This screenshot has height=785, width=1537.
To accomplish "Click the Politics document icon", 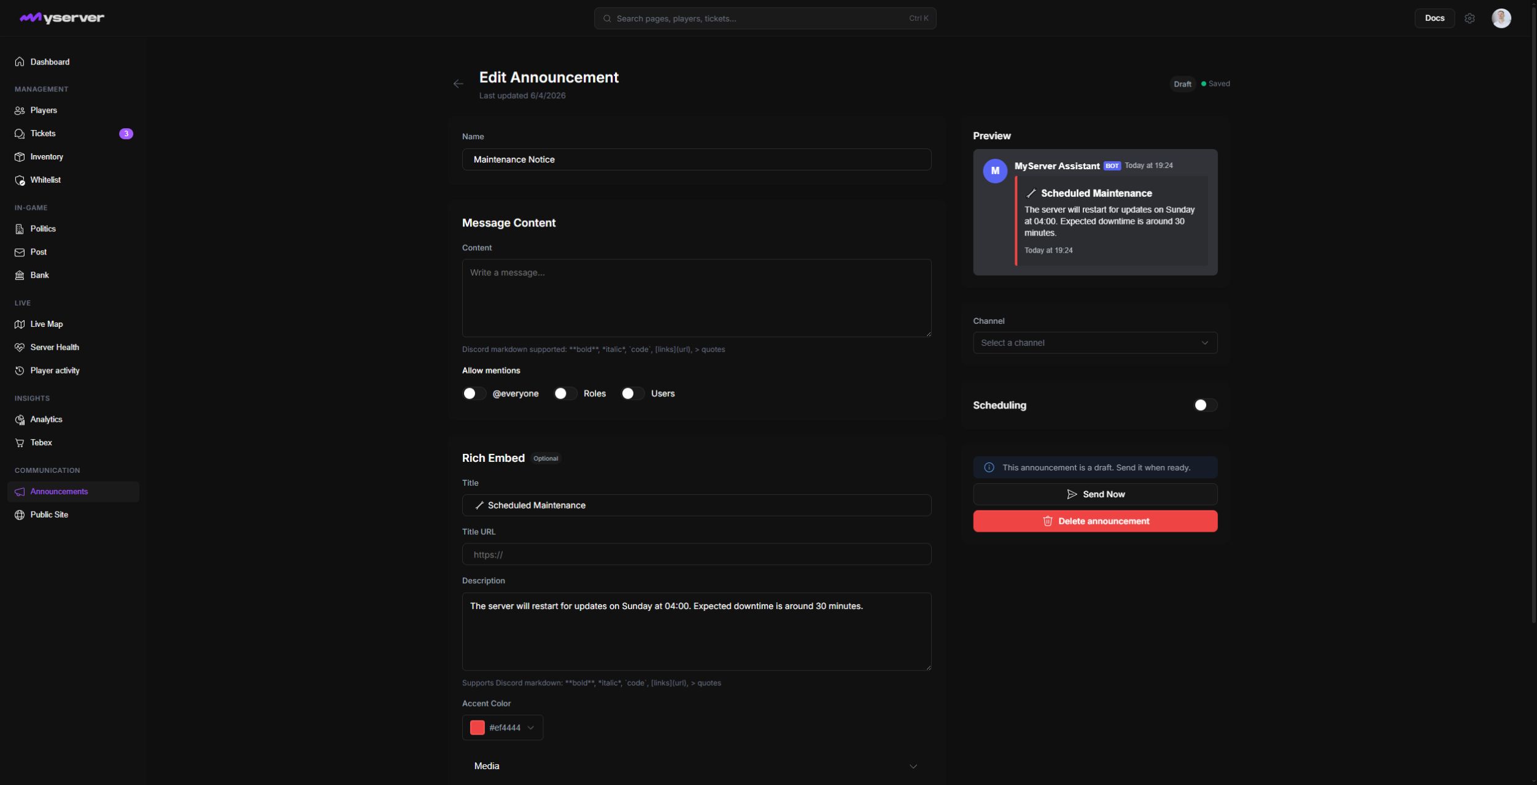I will tap(20, 229).
